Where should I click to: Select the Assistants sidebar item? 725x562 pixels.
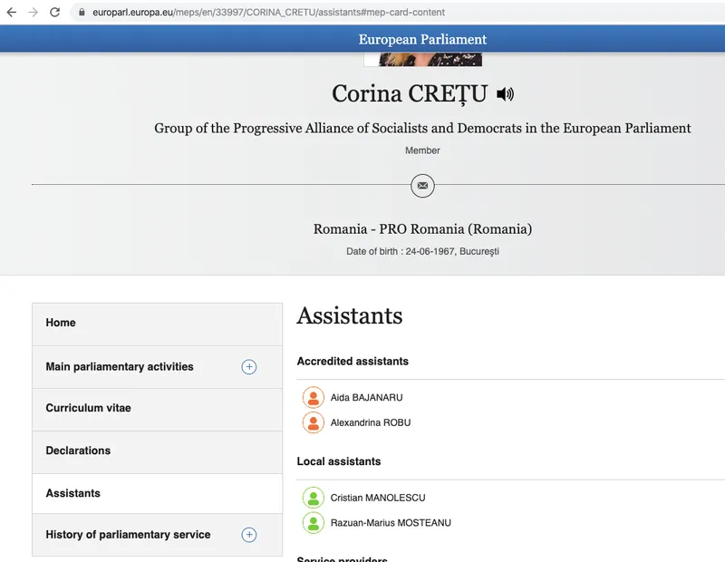[x=157, y=493]
